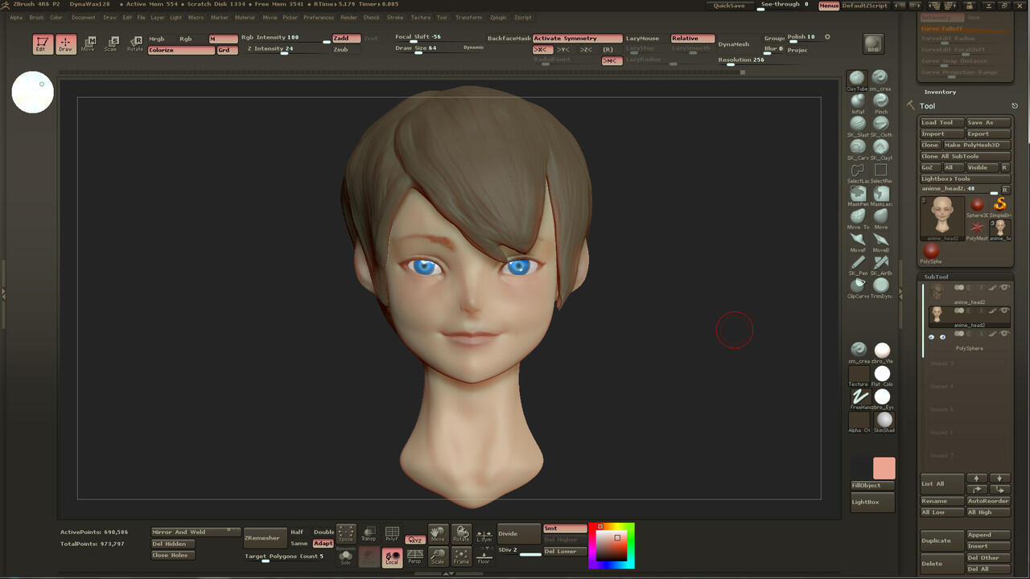The height and width of the screenshot is (579, 1030).
Task: Select the SK_Pen brush
Action: click(x=858, y=263)
